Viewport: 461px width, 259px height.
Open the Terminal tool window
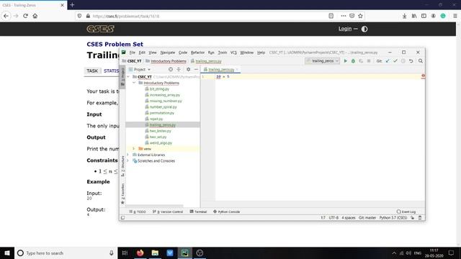198,212
